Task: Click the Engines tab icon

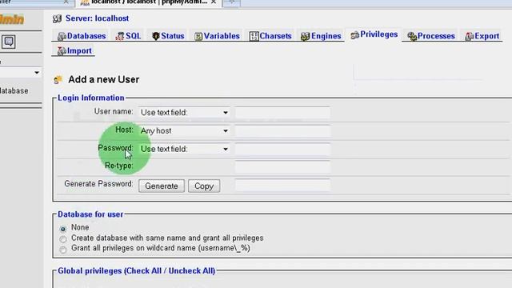Action: pyautogui.click(x=306, y=36)
